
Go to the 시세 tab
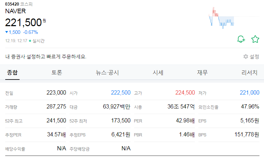click(158, 73)
